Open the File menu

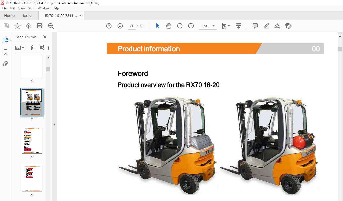(x=4, y=8)
